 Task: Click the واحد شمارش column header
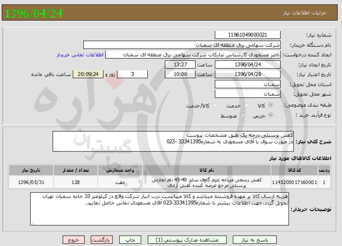click(x=120, y=170)
